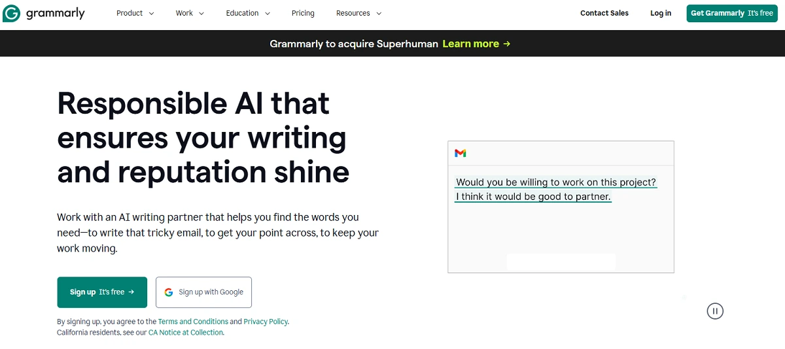Sign up with Google

pyautogui.click(x=203, y=292)
